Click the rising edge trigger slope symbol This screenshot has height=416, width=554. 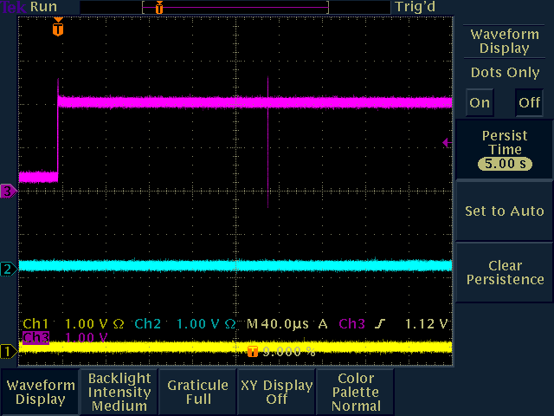(x=380, y=323)
